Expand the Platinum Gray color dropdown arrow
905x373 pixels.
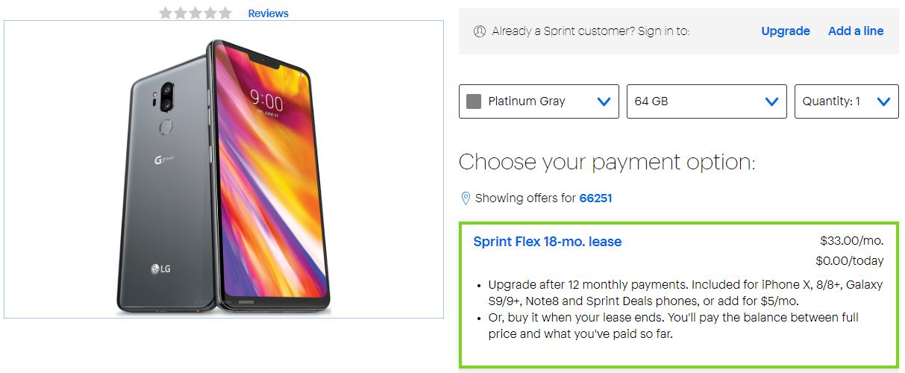[604, 101]
